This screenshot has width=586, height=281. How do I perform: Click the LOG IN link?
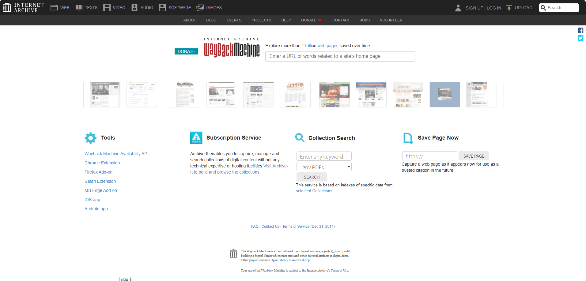(494, 8)
